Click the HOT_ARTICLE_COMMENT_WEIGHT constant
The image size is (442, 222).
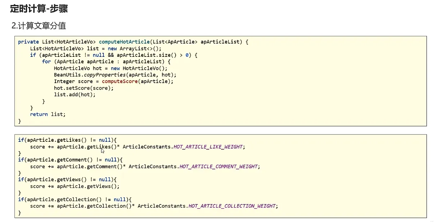coord(219,167)
